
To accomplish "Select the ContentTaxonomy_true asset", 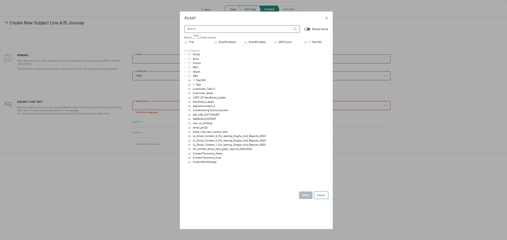I will [207, 158].
